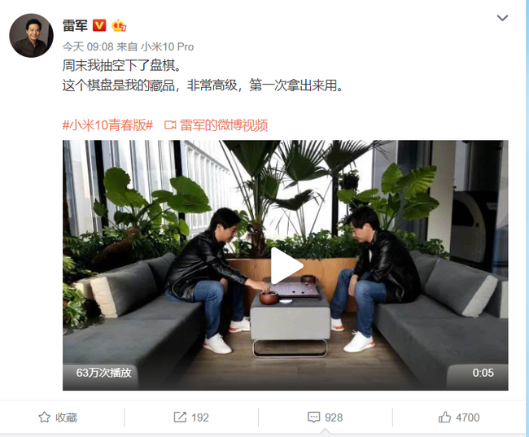
Task: Click the 雷军 profile avatar
Action: pyautogui.click(x=31, y=36)
